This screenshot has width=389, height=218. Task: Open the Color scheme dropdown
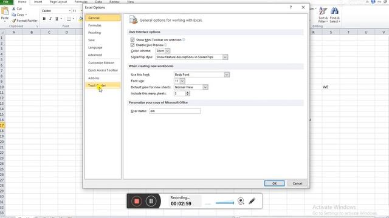click(168, 51)
